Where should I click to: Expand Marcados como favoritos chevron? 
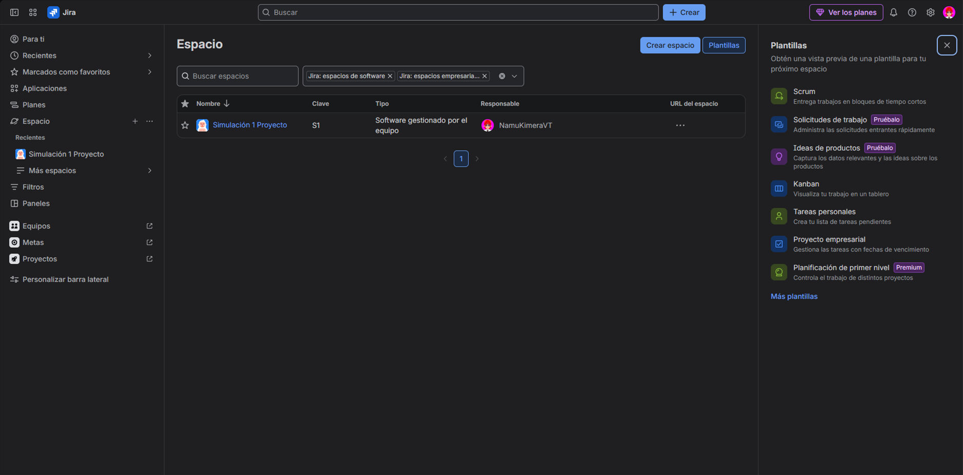149,72
